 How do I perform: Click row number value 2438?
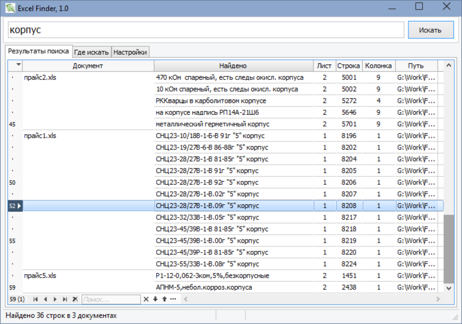point(349,288)
